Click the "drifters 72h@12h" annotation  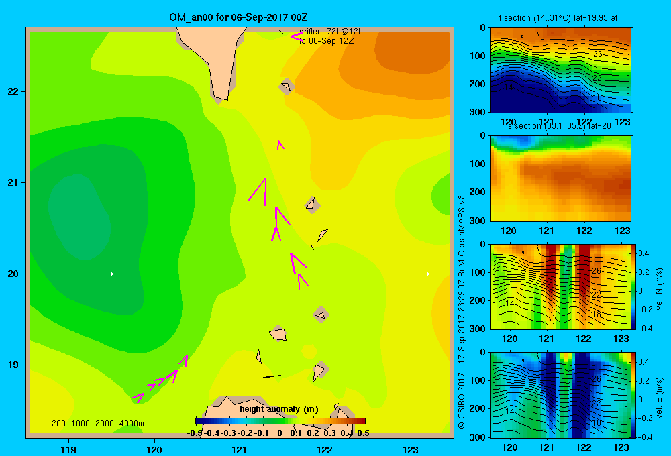331,32
